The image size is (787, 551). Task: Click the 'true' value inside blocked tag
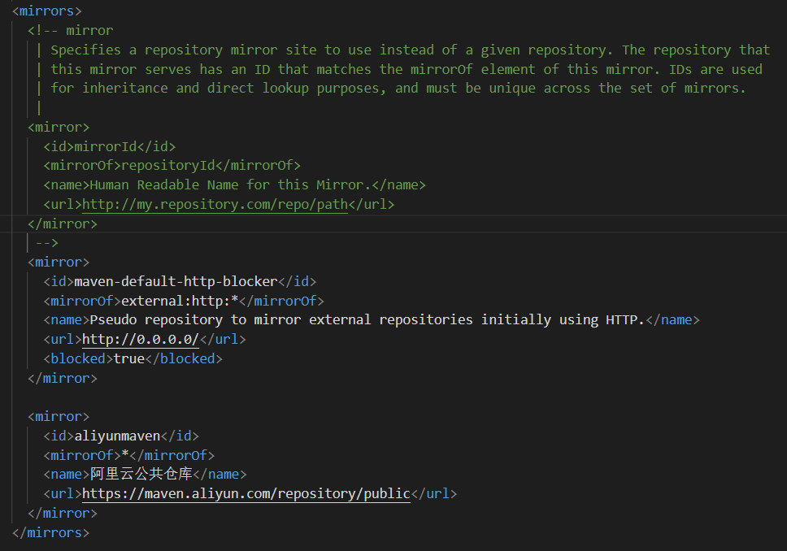click(x=128, y=358)
